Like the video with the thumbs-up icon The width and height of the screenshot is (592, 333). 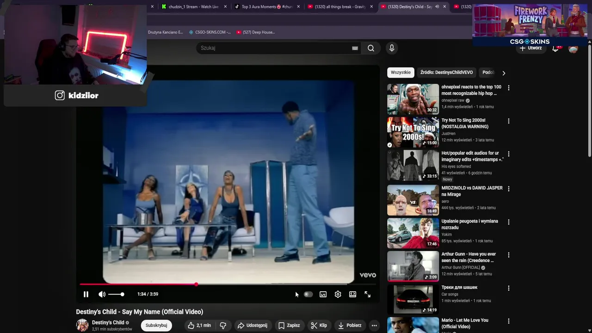[199, 326]
